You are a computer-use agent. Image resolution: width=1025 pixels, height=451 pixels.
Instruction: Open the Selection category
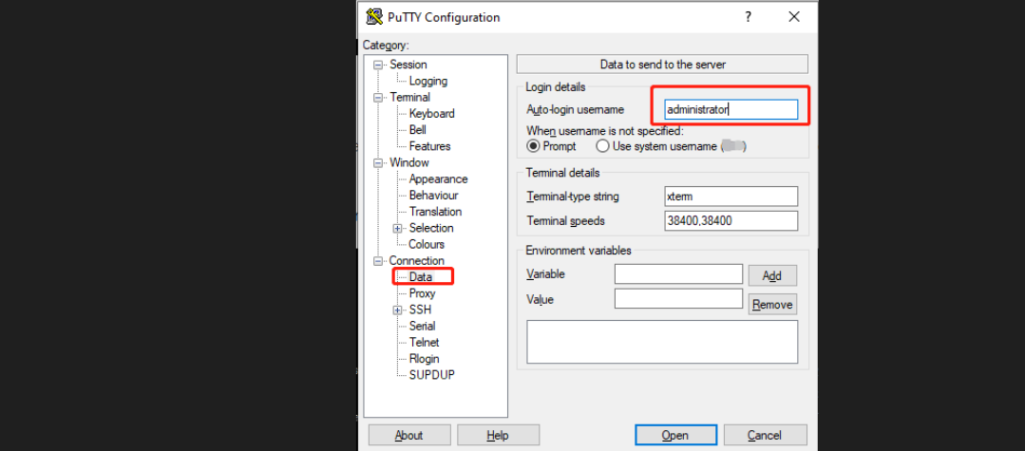430,228
